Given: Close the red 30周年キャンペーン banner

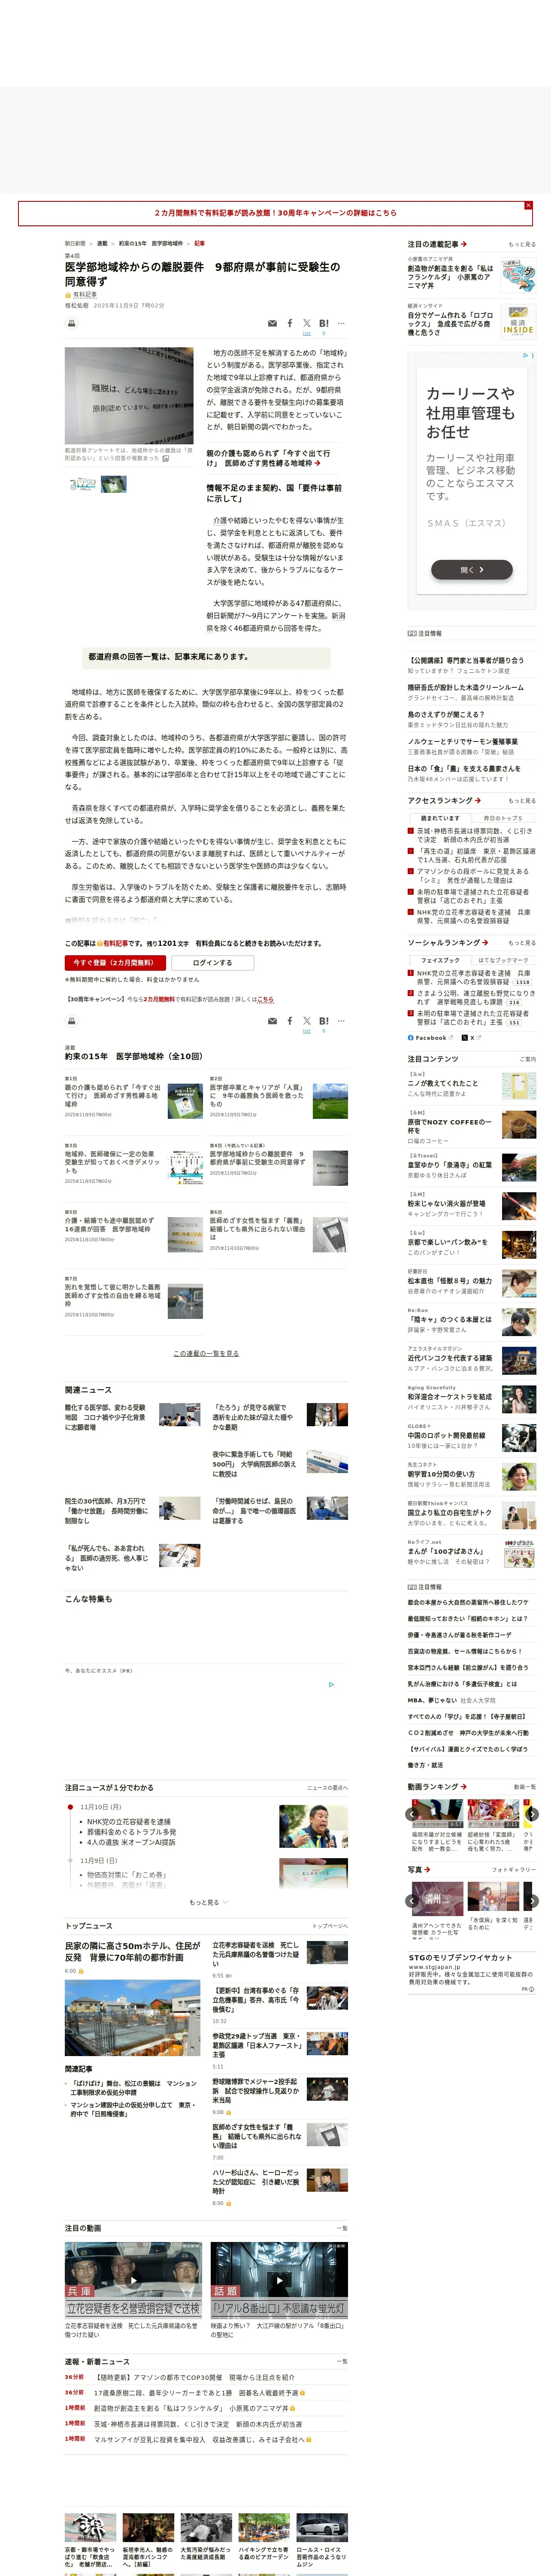Looking at the screenshot, I should (x=528, y=205).
